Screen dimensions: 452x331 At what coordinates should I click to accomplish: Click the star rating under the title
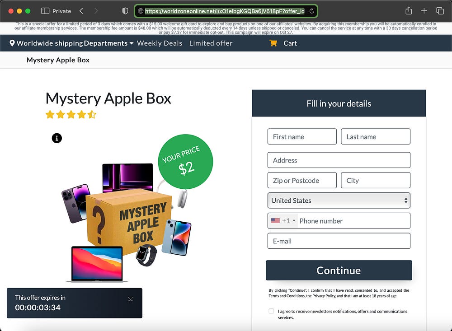click(x=71, y=115)
